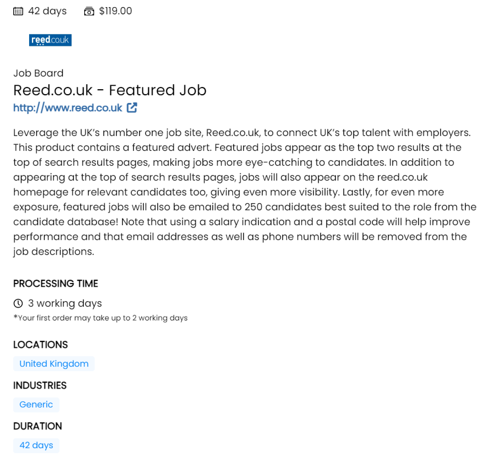This screenshot has height=457, width=486.
Task: Click the Duration heading
Action: pos(37,426)
